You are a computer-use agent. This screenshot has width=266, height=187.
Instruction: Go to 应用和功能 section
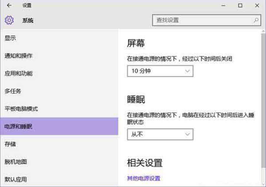point(18,73)
